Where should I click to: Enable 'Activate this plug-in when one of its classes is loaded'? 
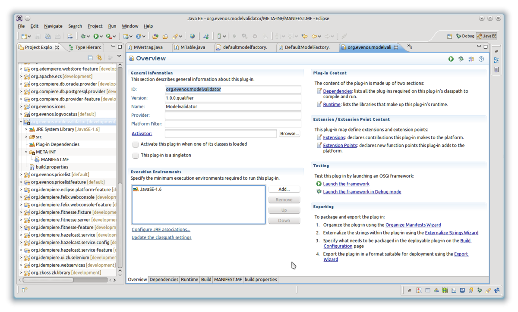click(x=136, y=144)
